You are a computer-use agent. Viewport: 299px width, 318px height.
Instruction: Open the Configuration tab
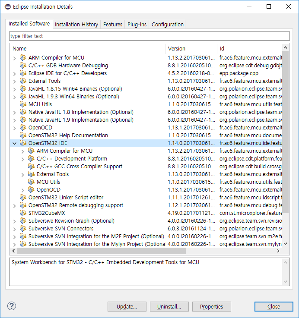tap(167, 24)
